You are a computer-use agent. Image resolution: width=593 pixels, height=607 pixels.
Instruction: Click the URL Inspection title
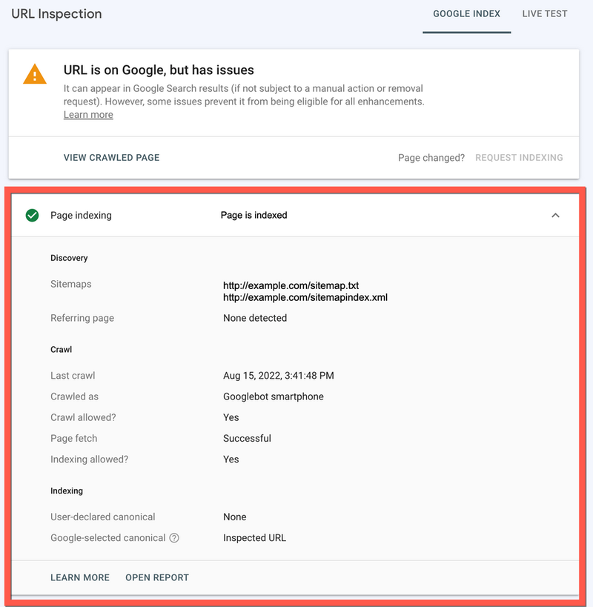coord(56,14)
